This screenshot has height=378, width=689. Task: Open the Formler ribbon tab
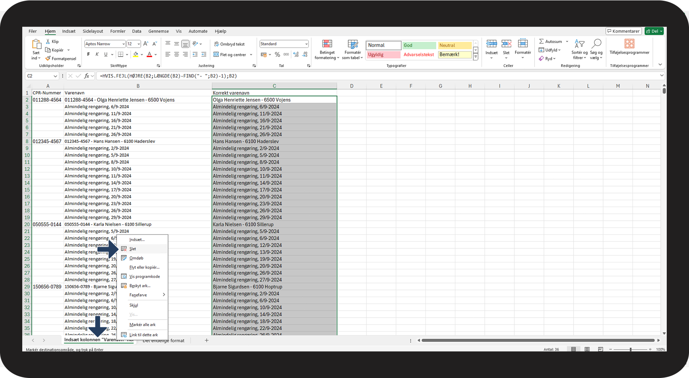point(118,31)
